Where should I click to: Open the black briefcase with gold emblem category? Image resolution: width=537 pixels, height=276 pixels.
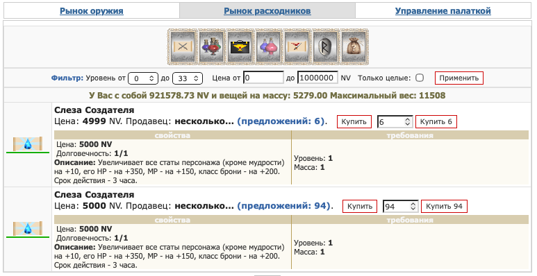(x=240, y=47)
